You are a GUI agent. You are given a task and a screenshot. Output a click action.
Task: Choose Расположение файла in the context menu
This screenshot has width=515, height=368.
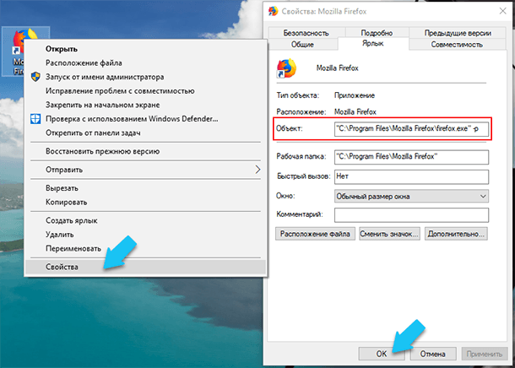[x=146, y=62]
